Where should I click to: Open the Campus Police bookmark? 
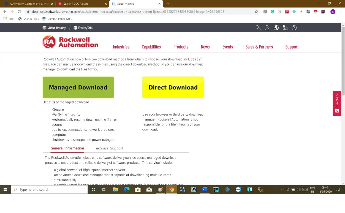pyautogui.click(x=57, y=19)
